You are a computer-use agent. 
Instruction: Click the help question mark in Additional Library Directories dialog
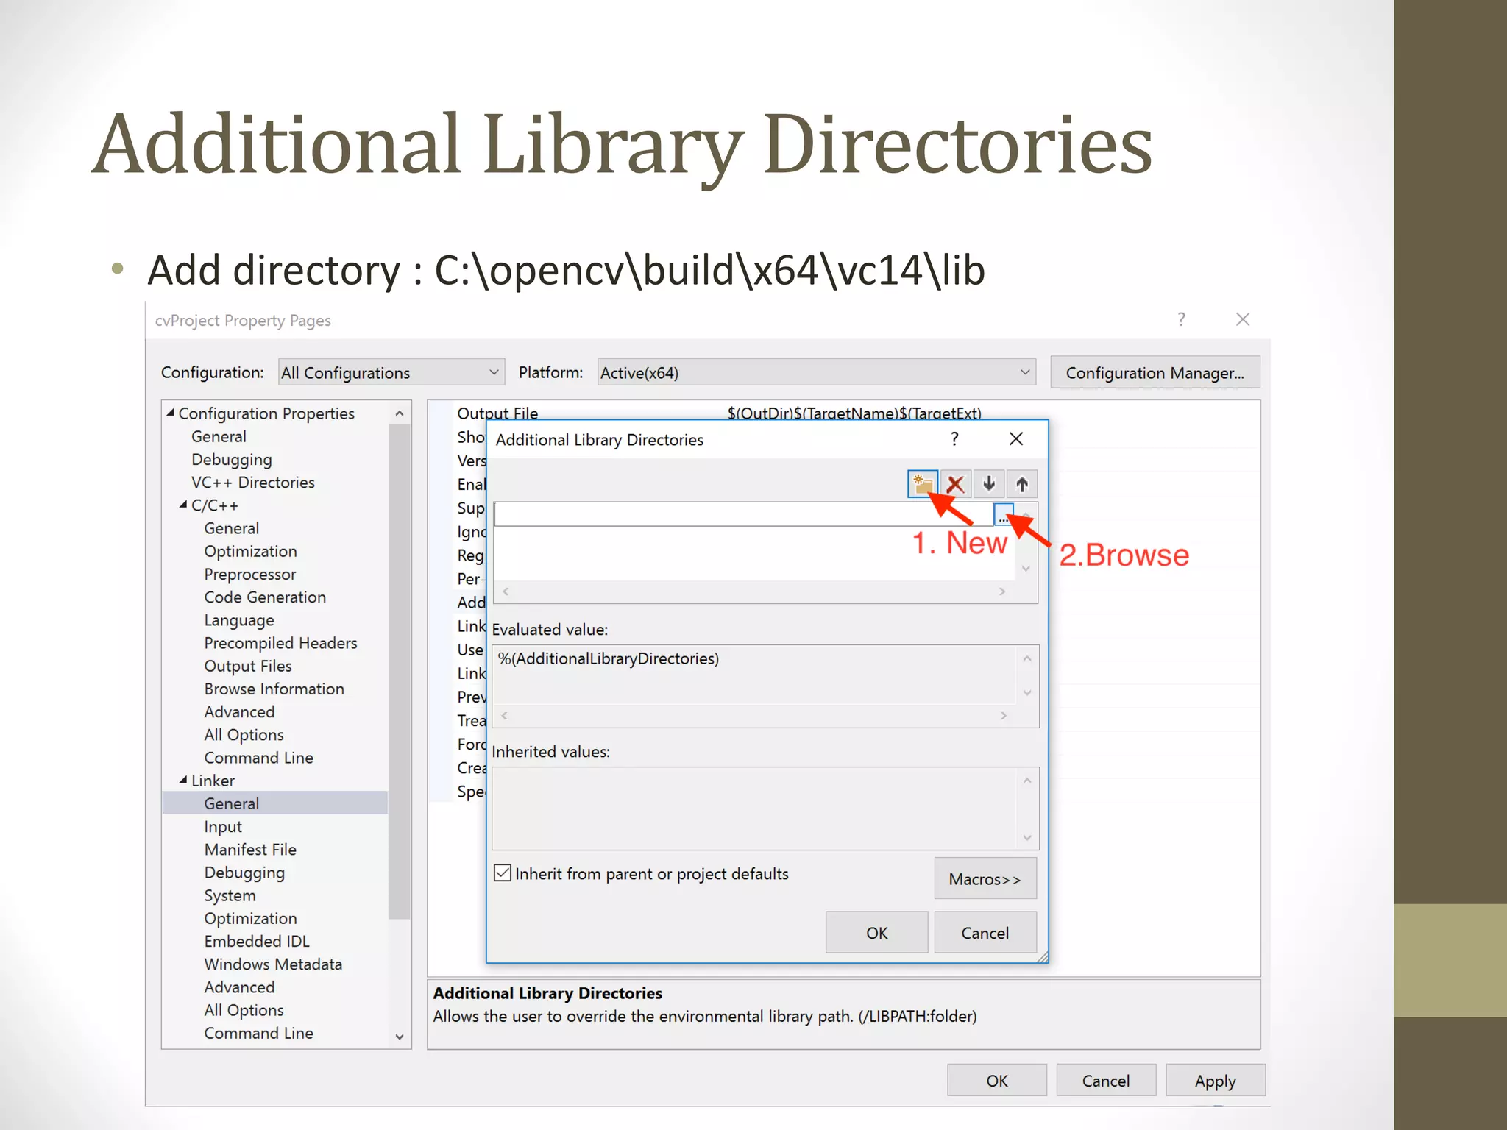tap(954, 439)
